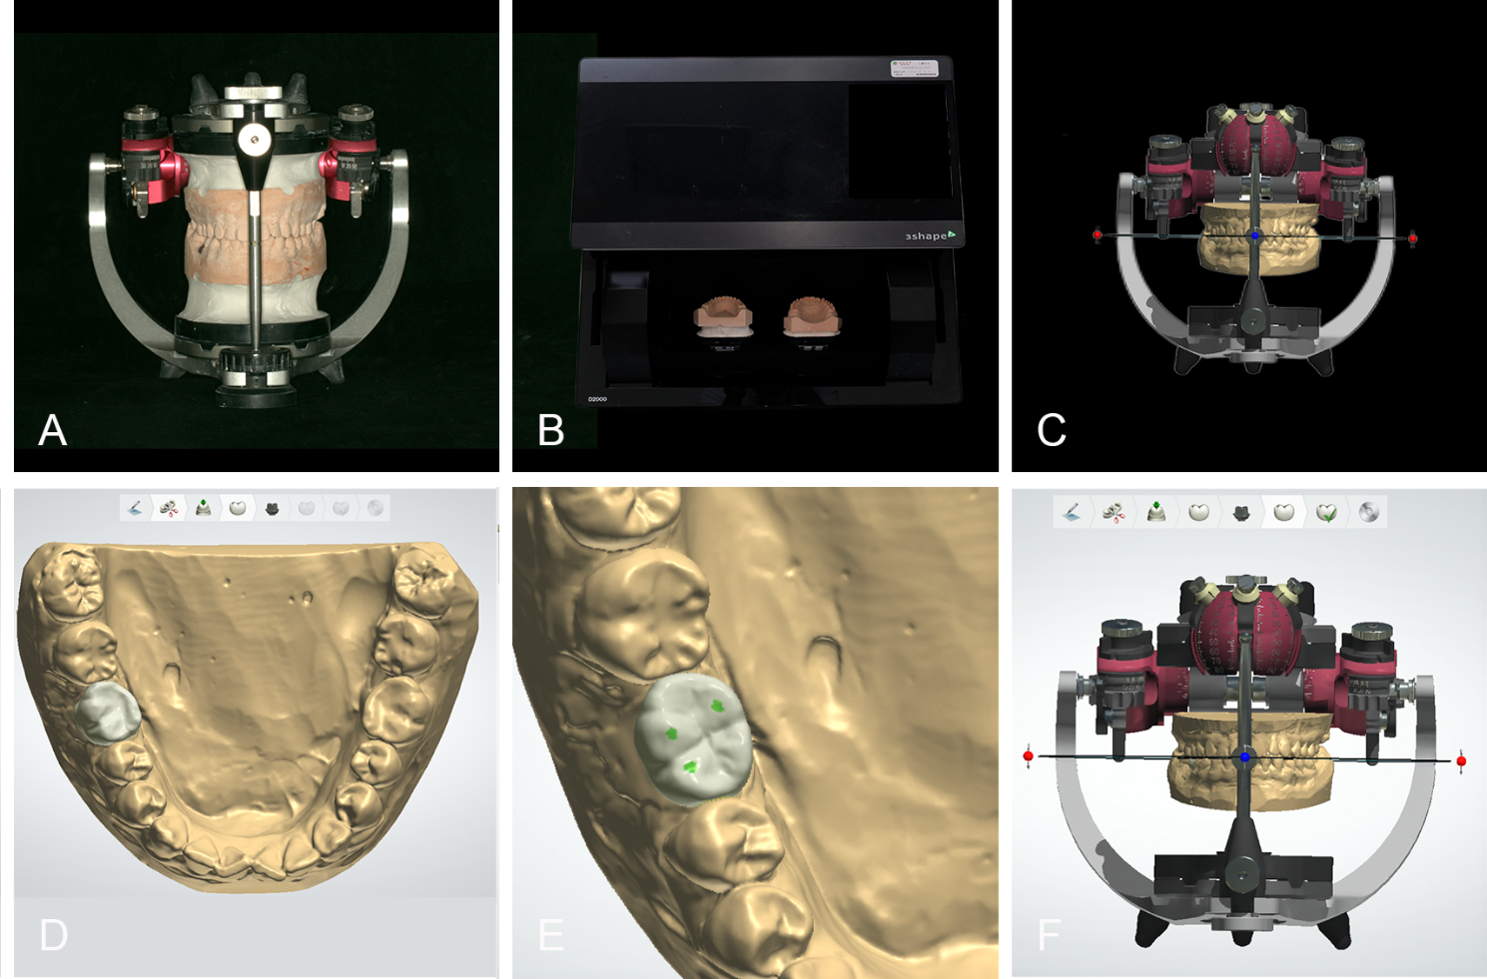Viewport: 1487px width, 979px height.
Task: Click the greyed-out save disc icon in panel D
Action: click(374, 508)
